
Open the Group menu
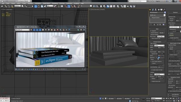(x=13, y=3)
